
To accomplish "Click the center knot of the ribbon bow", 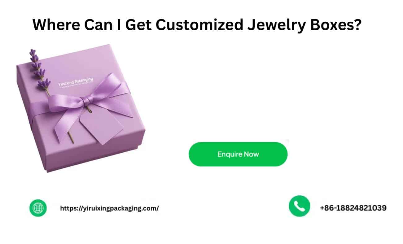I will pos(87,101).
